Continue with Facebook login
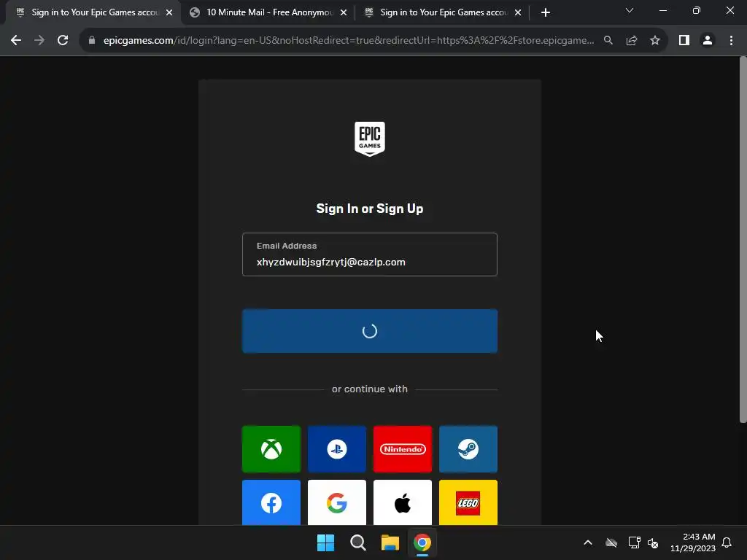This screenshot has height=560, width=747. pyautogui.click(x=271, y=502)
